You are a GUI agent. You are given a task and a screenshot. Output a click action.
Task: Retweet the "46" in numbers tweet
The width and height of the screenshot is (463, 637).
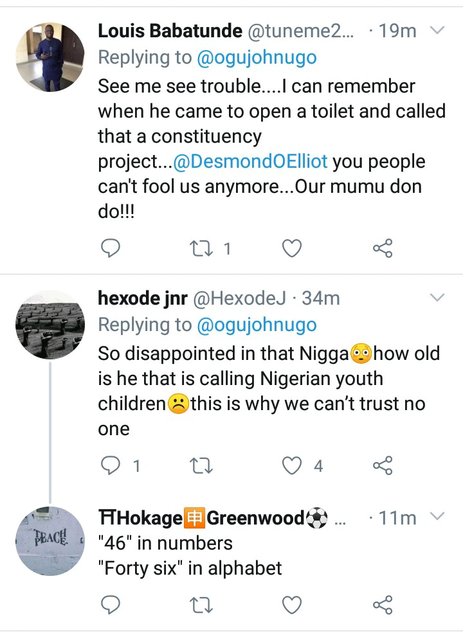(x=203, y=605)
